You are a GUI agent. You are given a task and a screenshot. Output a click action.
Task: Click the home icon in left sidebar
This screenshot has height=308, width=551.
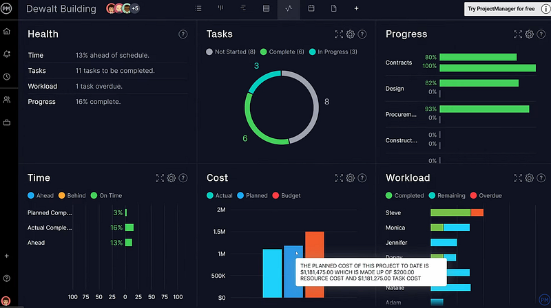click(7, 32)
